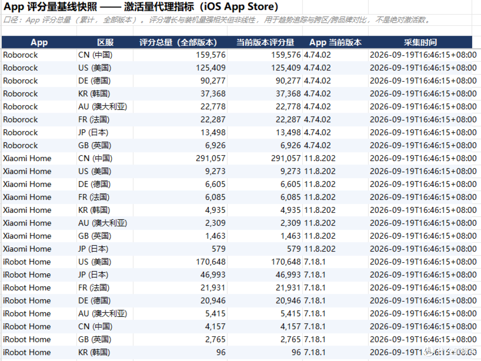This screenshot has height=361, width=481.
Task: Select 'iRobot Home' in the US (美国) row
Action: coord(27,262)
